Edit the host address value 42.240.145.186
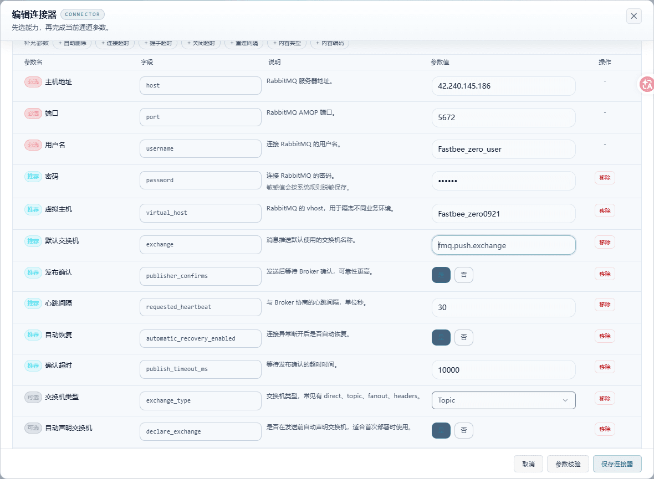654x479 pixels. tap(503, 86)
